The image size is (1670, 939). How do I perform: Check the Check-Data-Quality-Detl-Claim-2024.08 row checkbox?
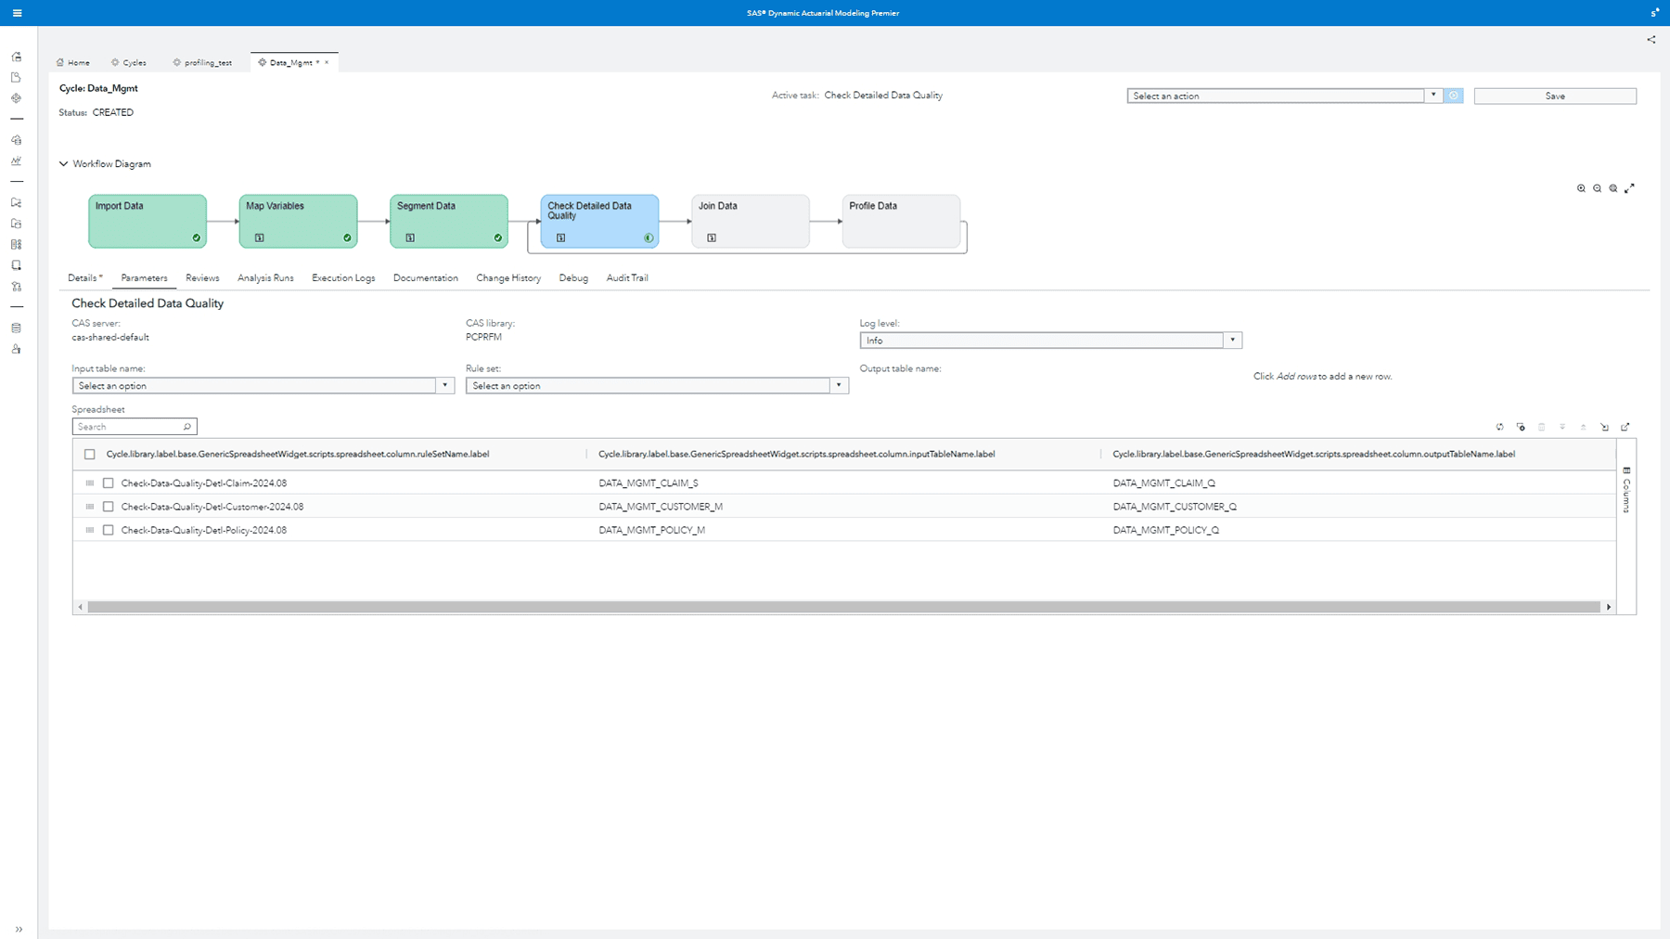click(109, 483)
